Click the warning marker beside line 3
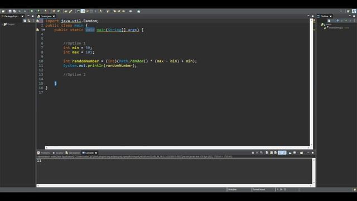 [38, 30]
